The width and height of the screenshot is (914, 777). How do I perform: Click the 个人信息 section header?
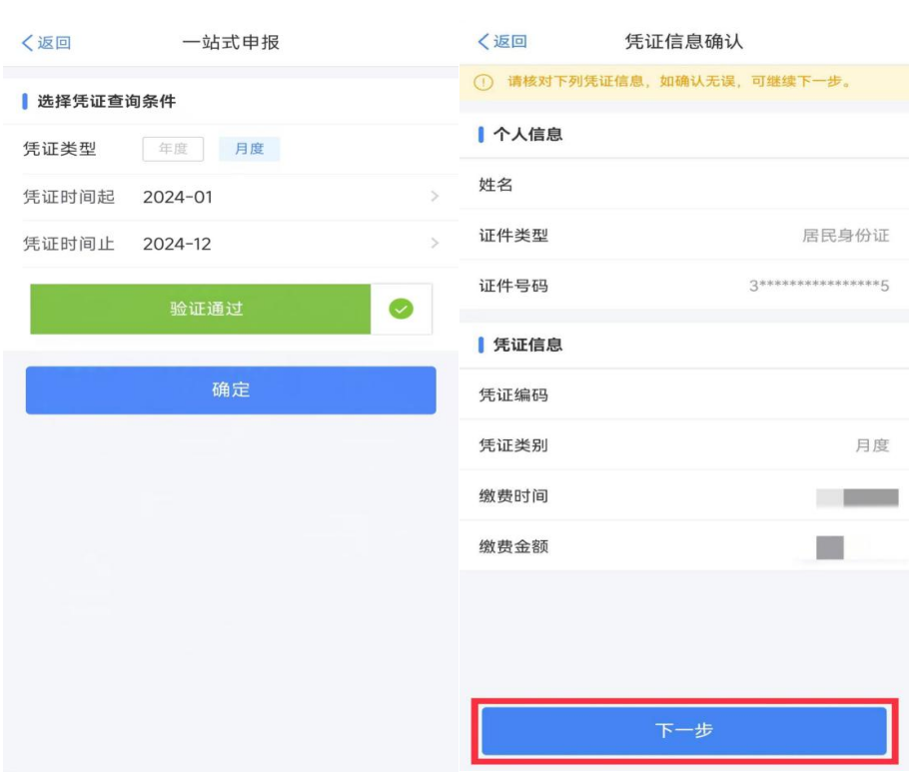click(527, 134)
